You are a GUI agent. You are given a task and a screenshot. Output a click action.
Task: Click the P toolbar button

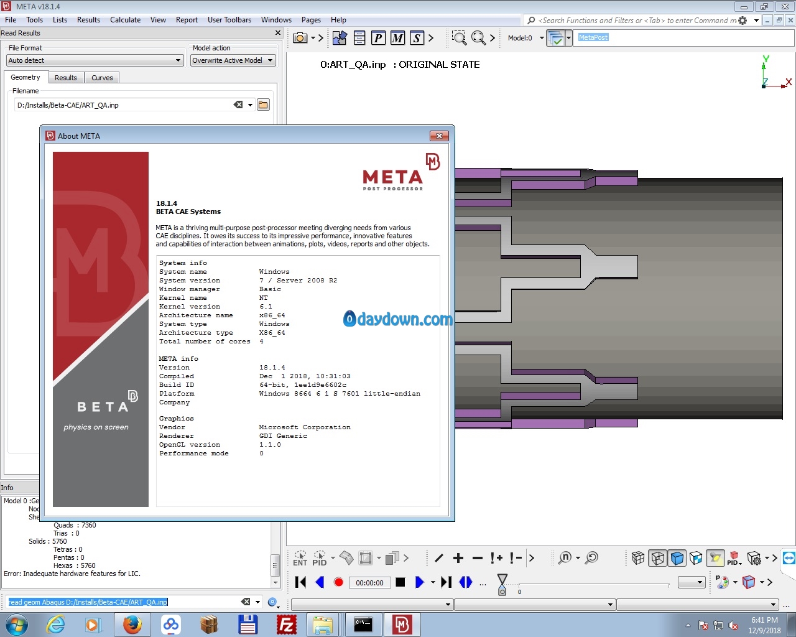[x=378, y=38]
